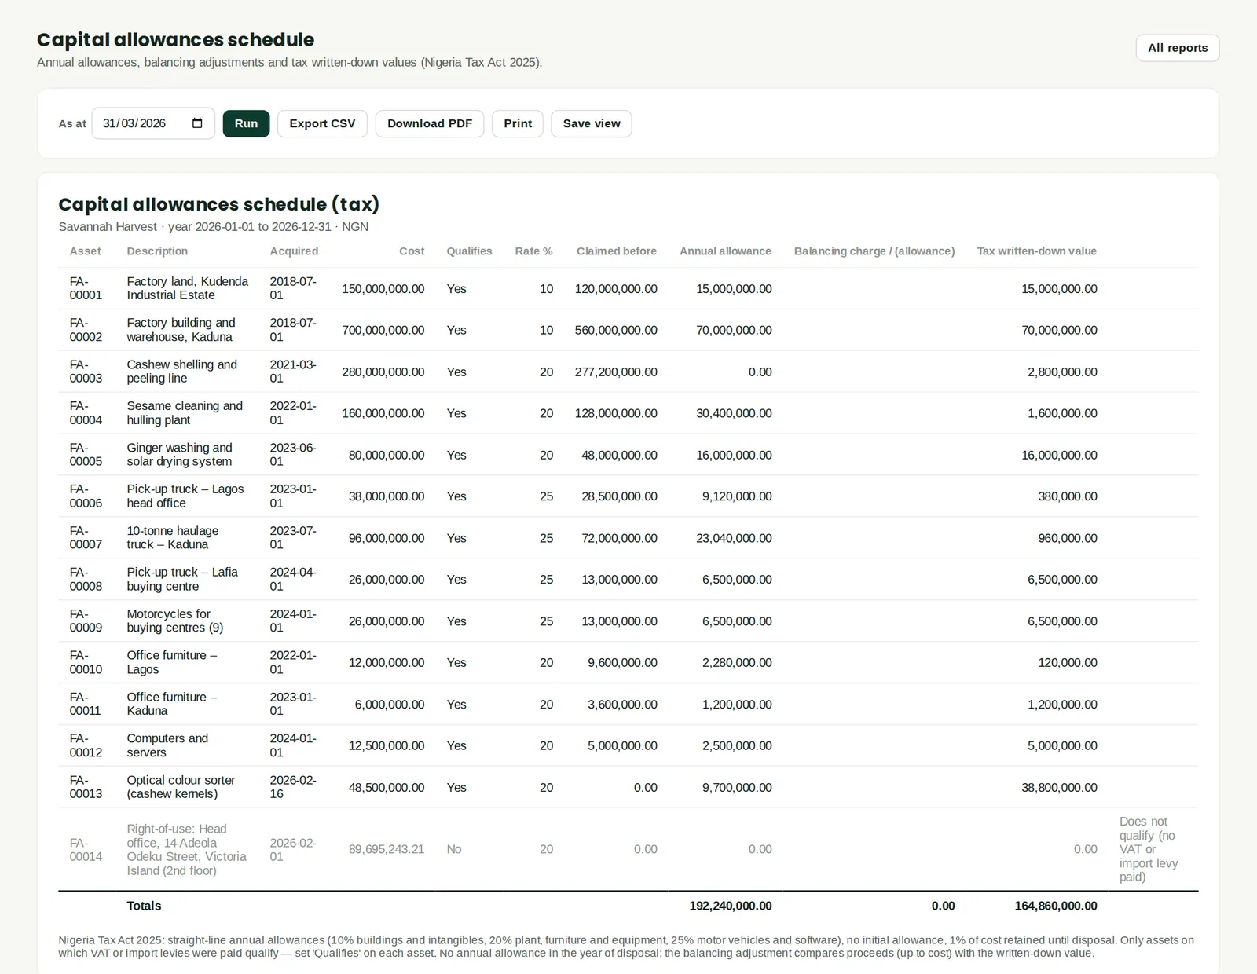
Task: Go back to All reports
Action: (x=1178, y=48)
